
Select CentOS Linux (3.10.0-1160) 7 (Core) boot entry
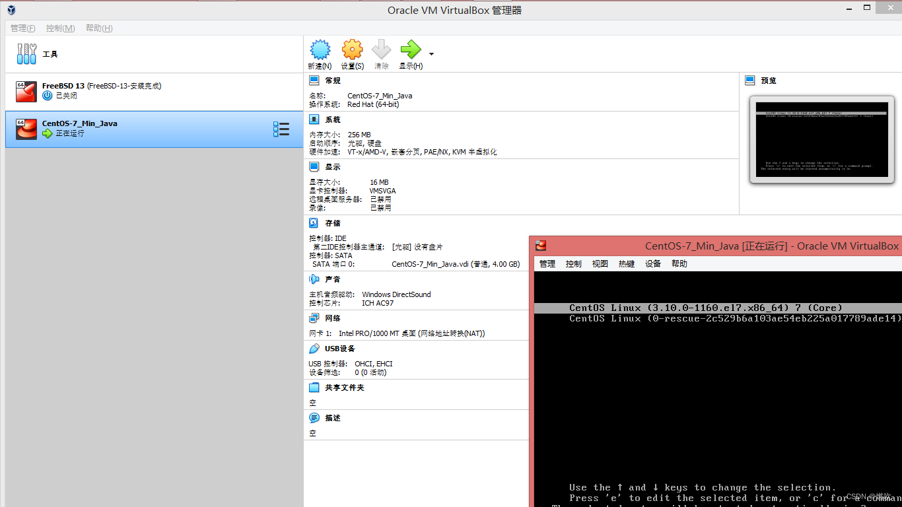pos(718,308)
